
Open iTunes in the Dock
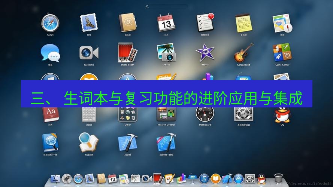pyautogui.click(x=204, y=178)
